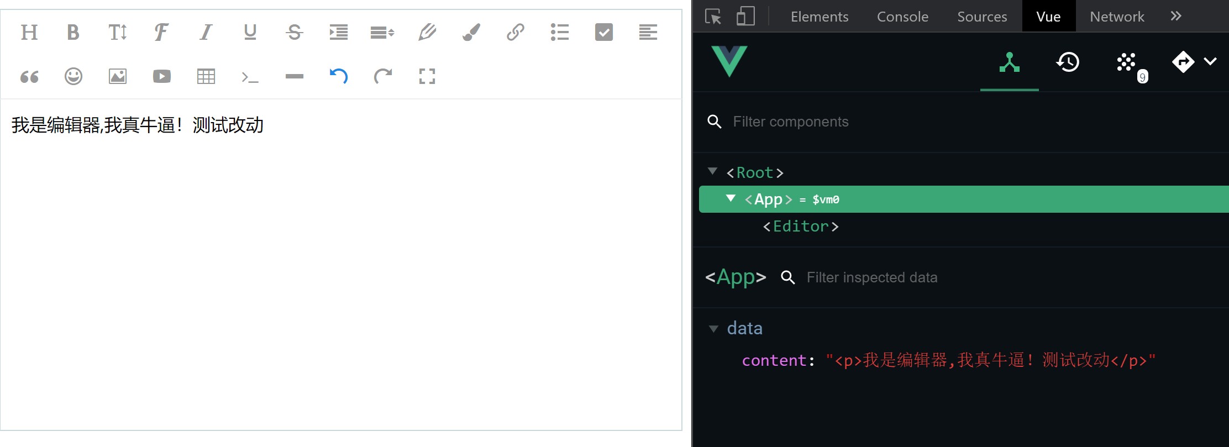Switch to the Console tab
Screen dimensions: 1229x447
pyautogui.click(x=902, y=17)
